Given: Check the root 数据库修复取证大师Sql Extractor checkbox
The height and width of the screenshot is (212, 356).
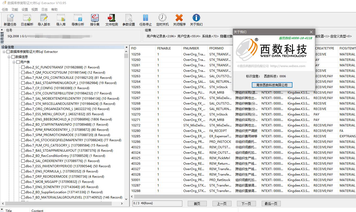Looking at the screenshot, I should click(x=8, y=52).
